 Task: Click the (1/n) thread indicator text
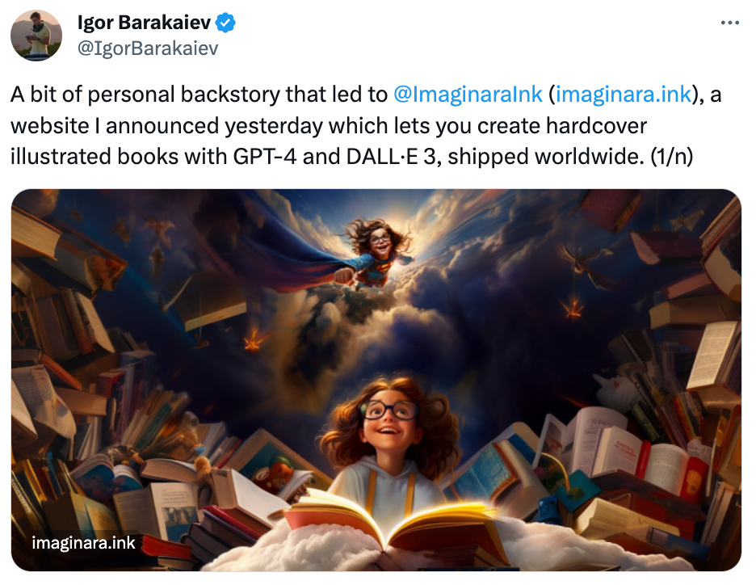pyautogui.click(x=672, y=156)
